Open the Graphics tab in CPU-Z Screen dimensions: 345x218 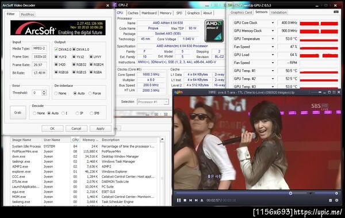coord(193,13)
